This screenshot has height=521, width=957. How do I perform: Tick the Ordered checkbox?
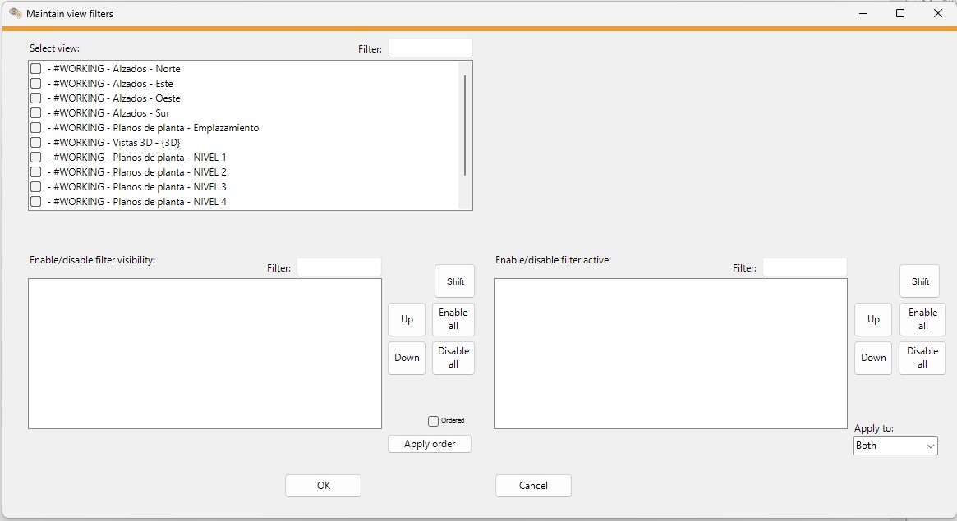[x=432, y=420]
